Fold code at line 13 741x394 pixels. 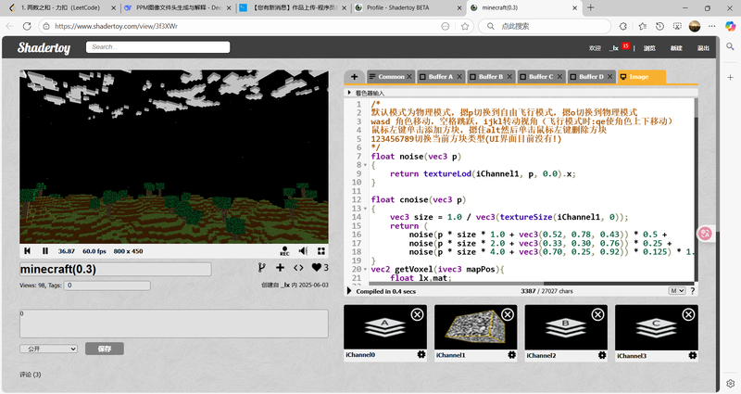coord(365,209)
